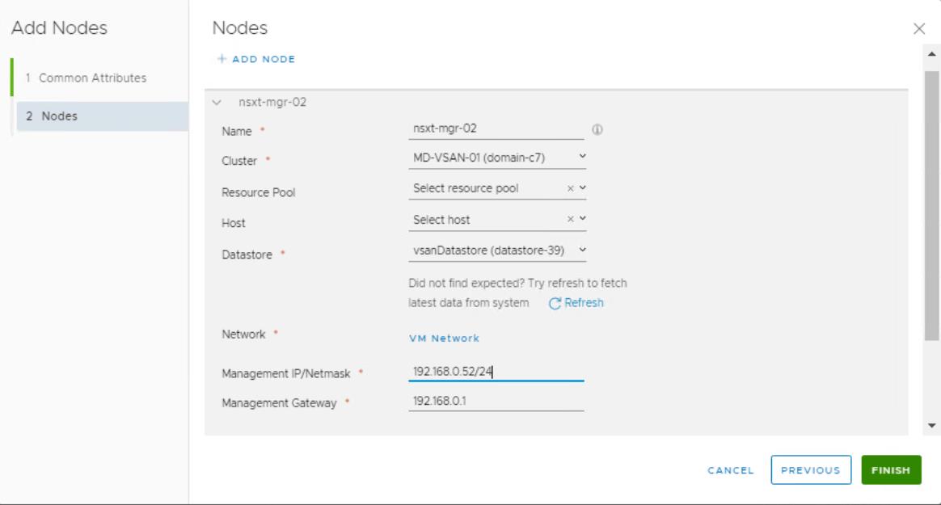Close the Add Nodes dialog
This screenshot has height=505, width=941.
[919, 29]
